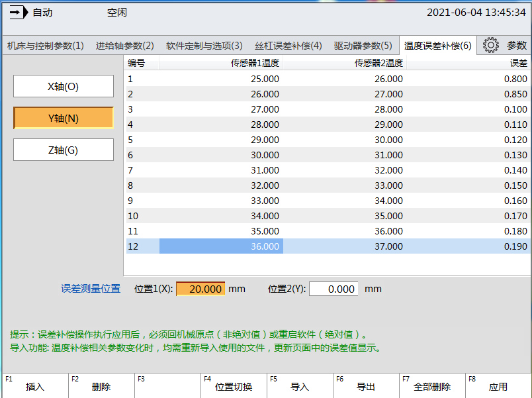Click the F4 位置切换 button
This screenshot has height=398, width=532.
tap(234, 386)
